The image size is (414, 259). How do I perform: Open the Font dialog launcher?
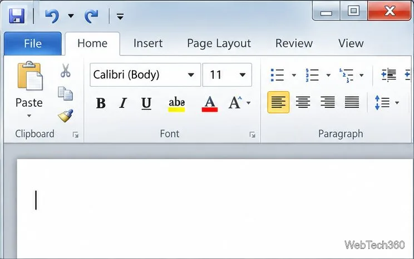253,135
